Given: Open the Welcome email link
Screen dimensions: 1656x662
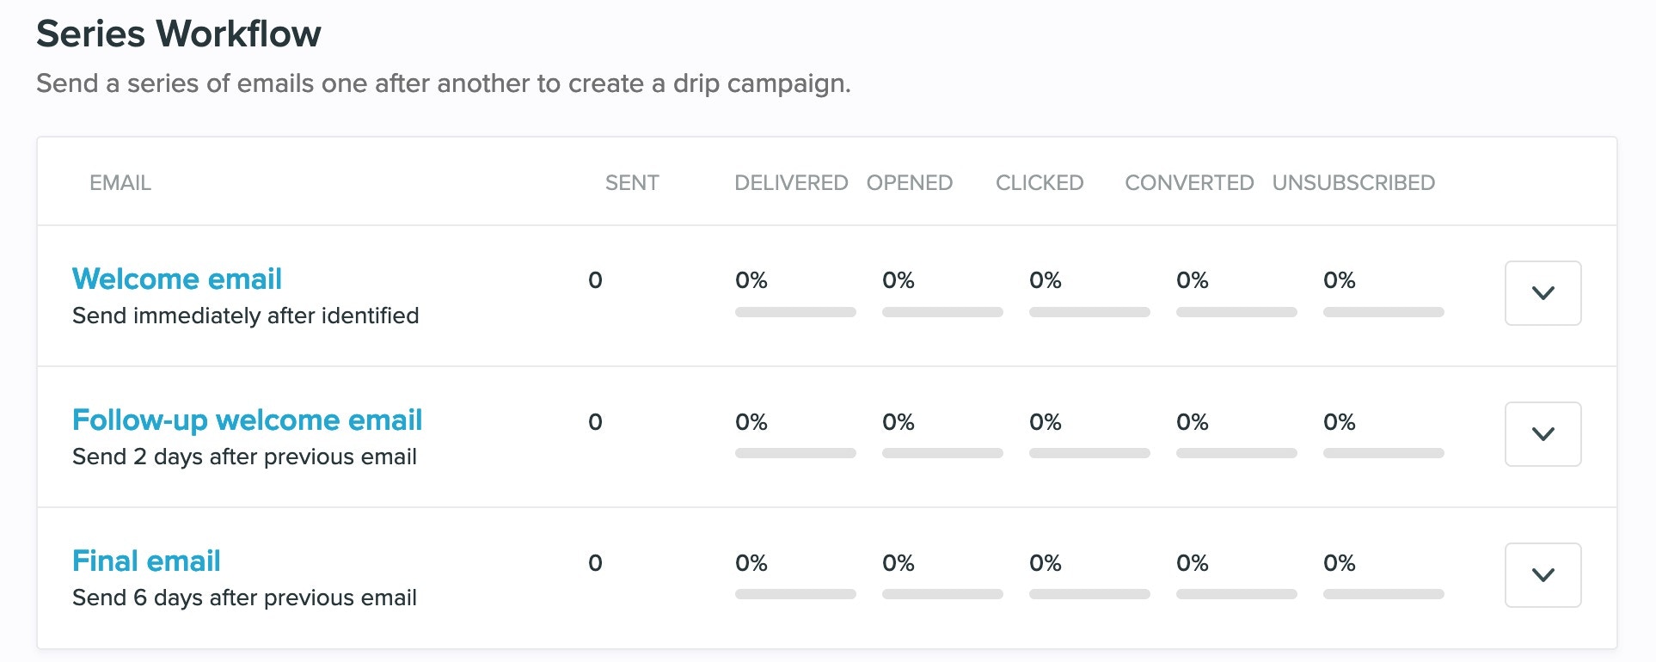Looking at the screenshot, I should 177,279.
